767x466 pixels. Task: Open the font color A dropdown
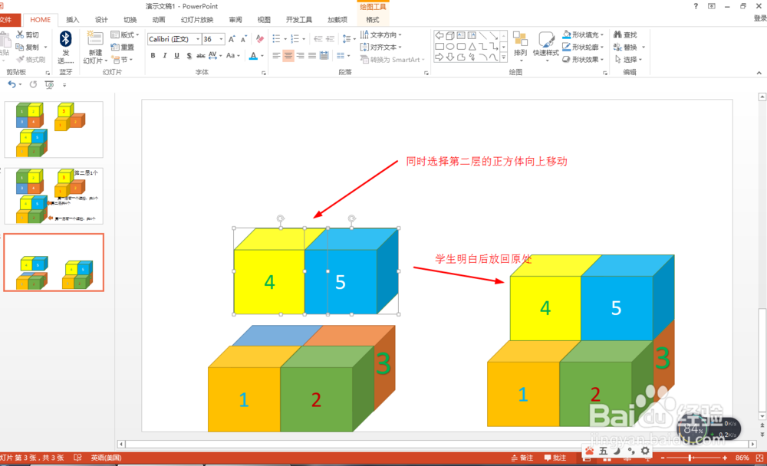[262, 56]
